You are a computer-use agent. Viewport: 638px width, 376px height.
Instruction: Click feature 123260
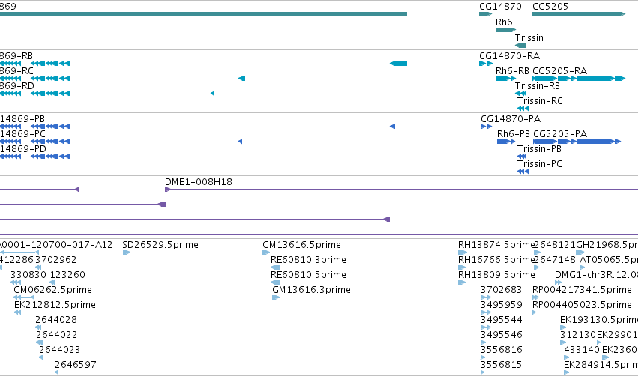pyautogui.click(x=52, y=282)
